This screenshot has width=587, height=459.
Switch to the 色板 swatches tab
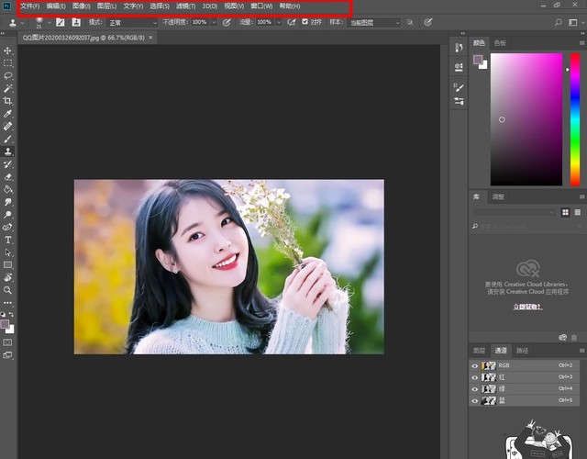(x=500, y=42)
